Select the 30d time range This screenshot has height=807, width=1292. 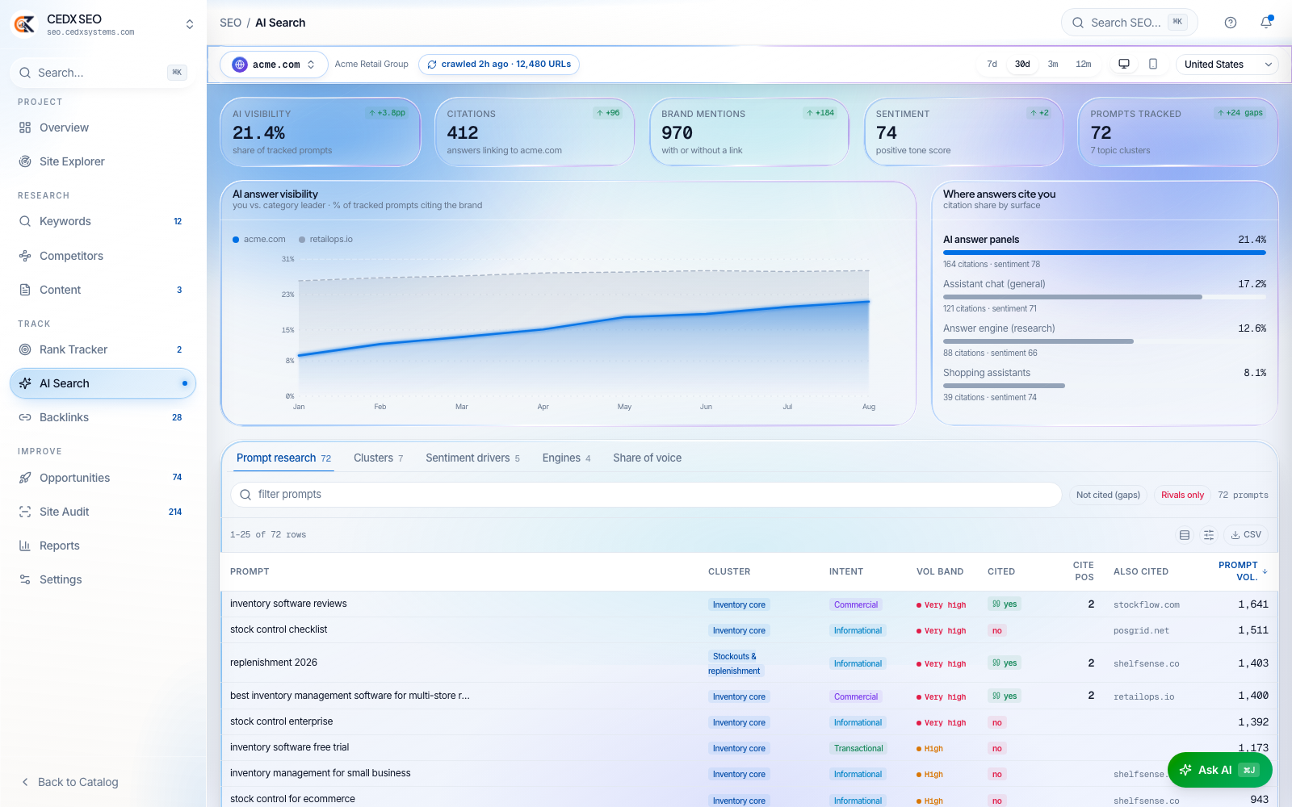[x=1022, y=64]
